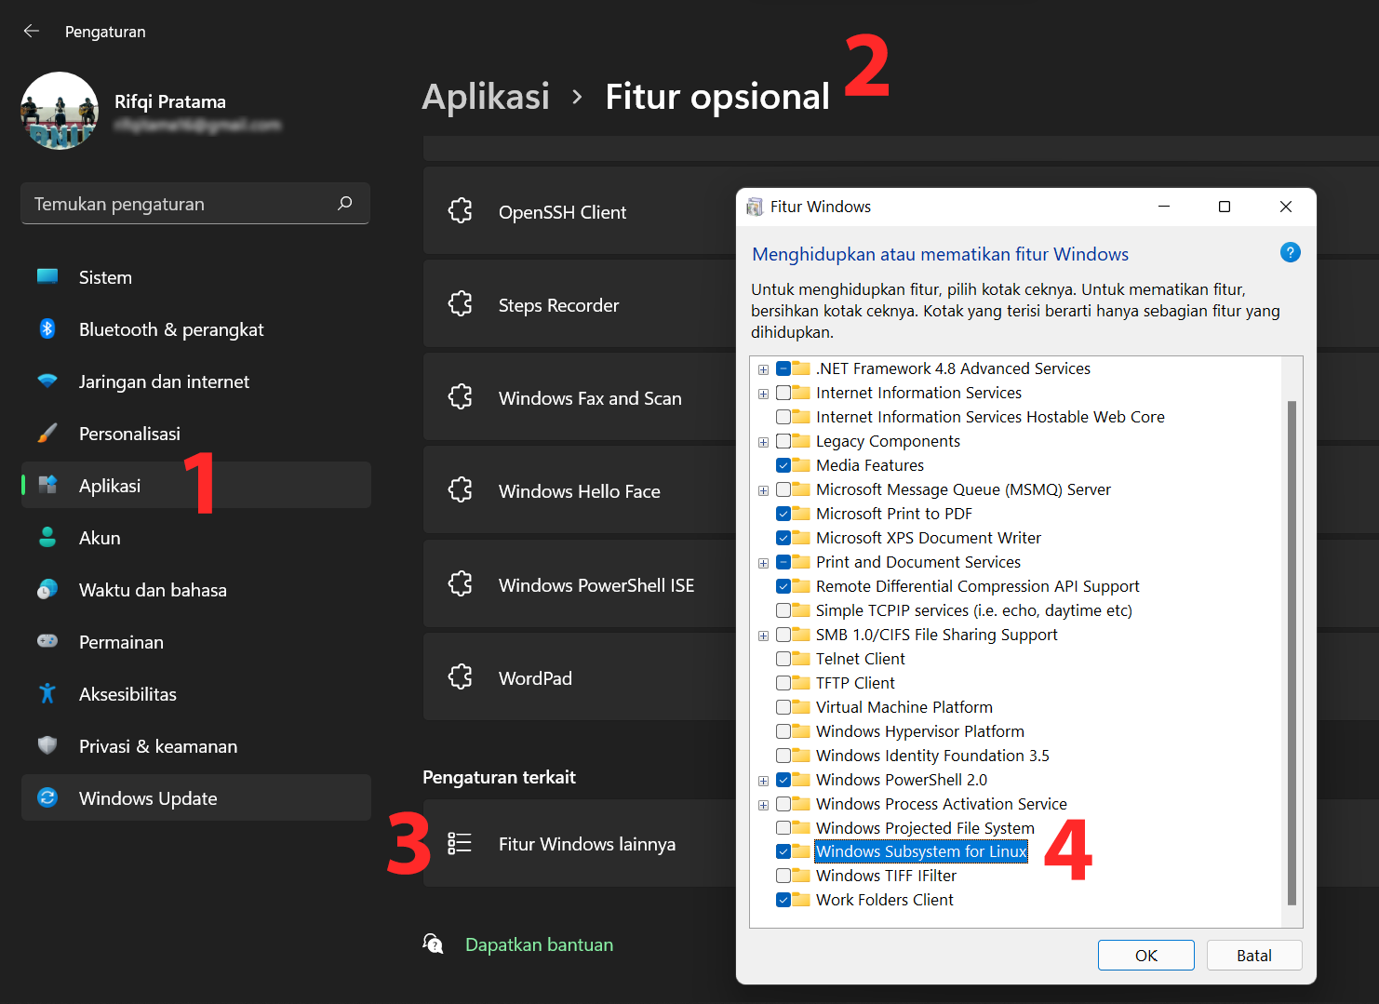The image size is (1379, 1004).
Task: Enable Windows Hypervisor Platform checkbox
Action: pos(783,731)
